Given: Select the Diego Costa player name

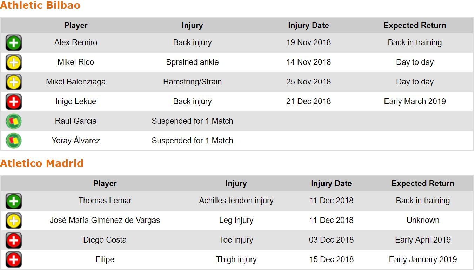Looking at the screenshot, I should (x=105, y=240).
